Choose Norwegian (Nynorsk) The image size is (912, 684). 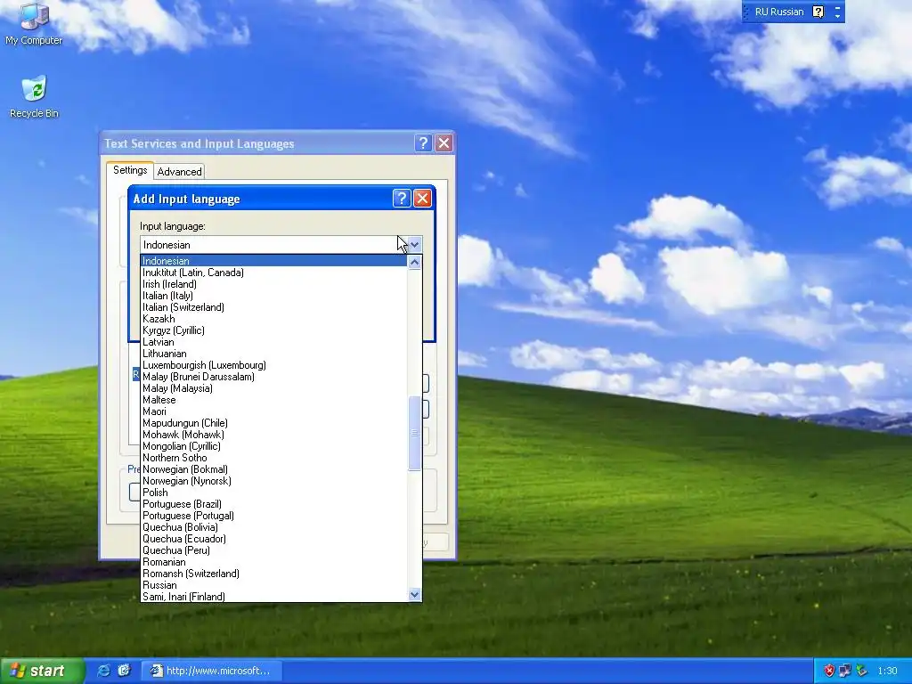(274, 481)
